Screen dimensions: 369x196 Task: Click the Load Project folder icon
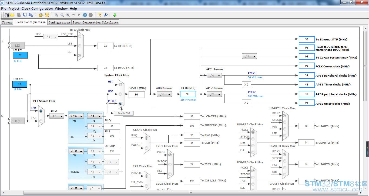(x=12, y=15)
